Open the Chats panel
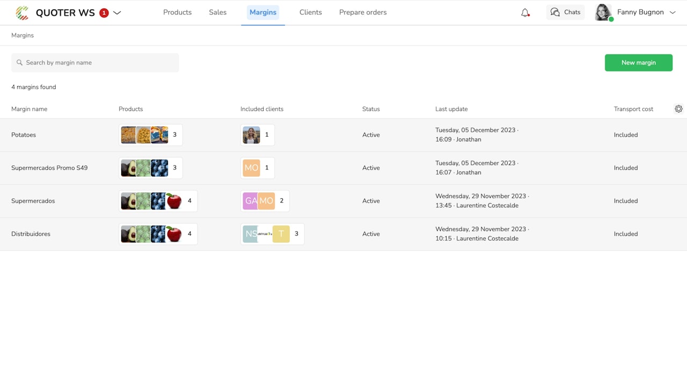Viewport: 687px width, 373px height. click(x=565, y=12)
